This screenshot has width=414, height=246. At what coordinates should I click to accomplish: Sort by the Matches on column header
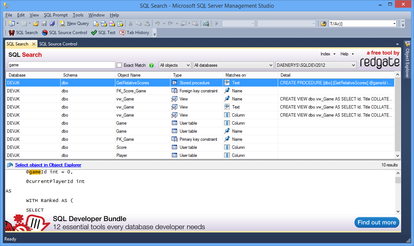pyautogui.click(x=250, y=75)
